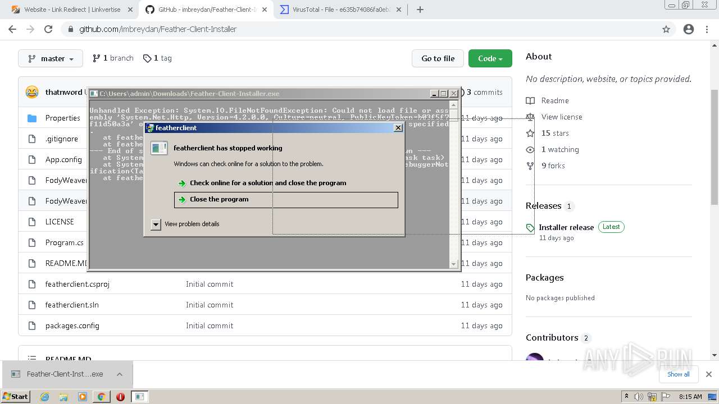
Task: Switch to the VirusTotal File tab
Action: pos(341,10)
